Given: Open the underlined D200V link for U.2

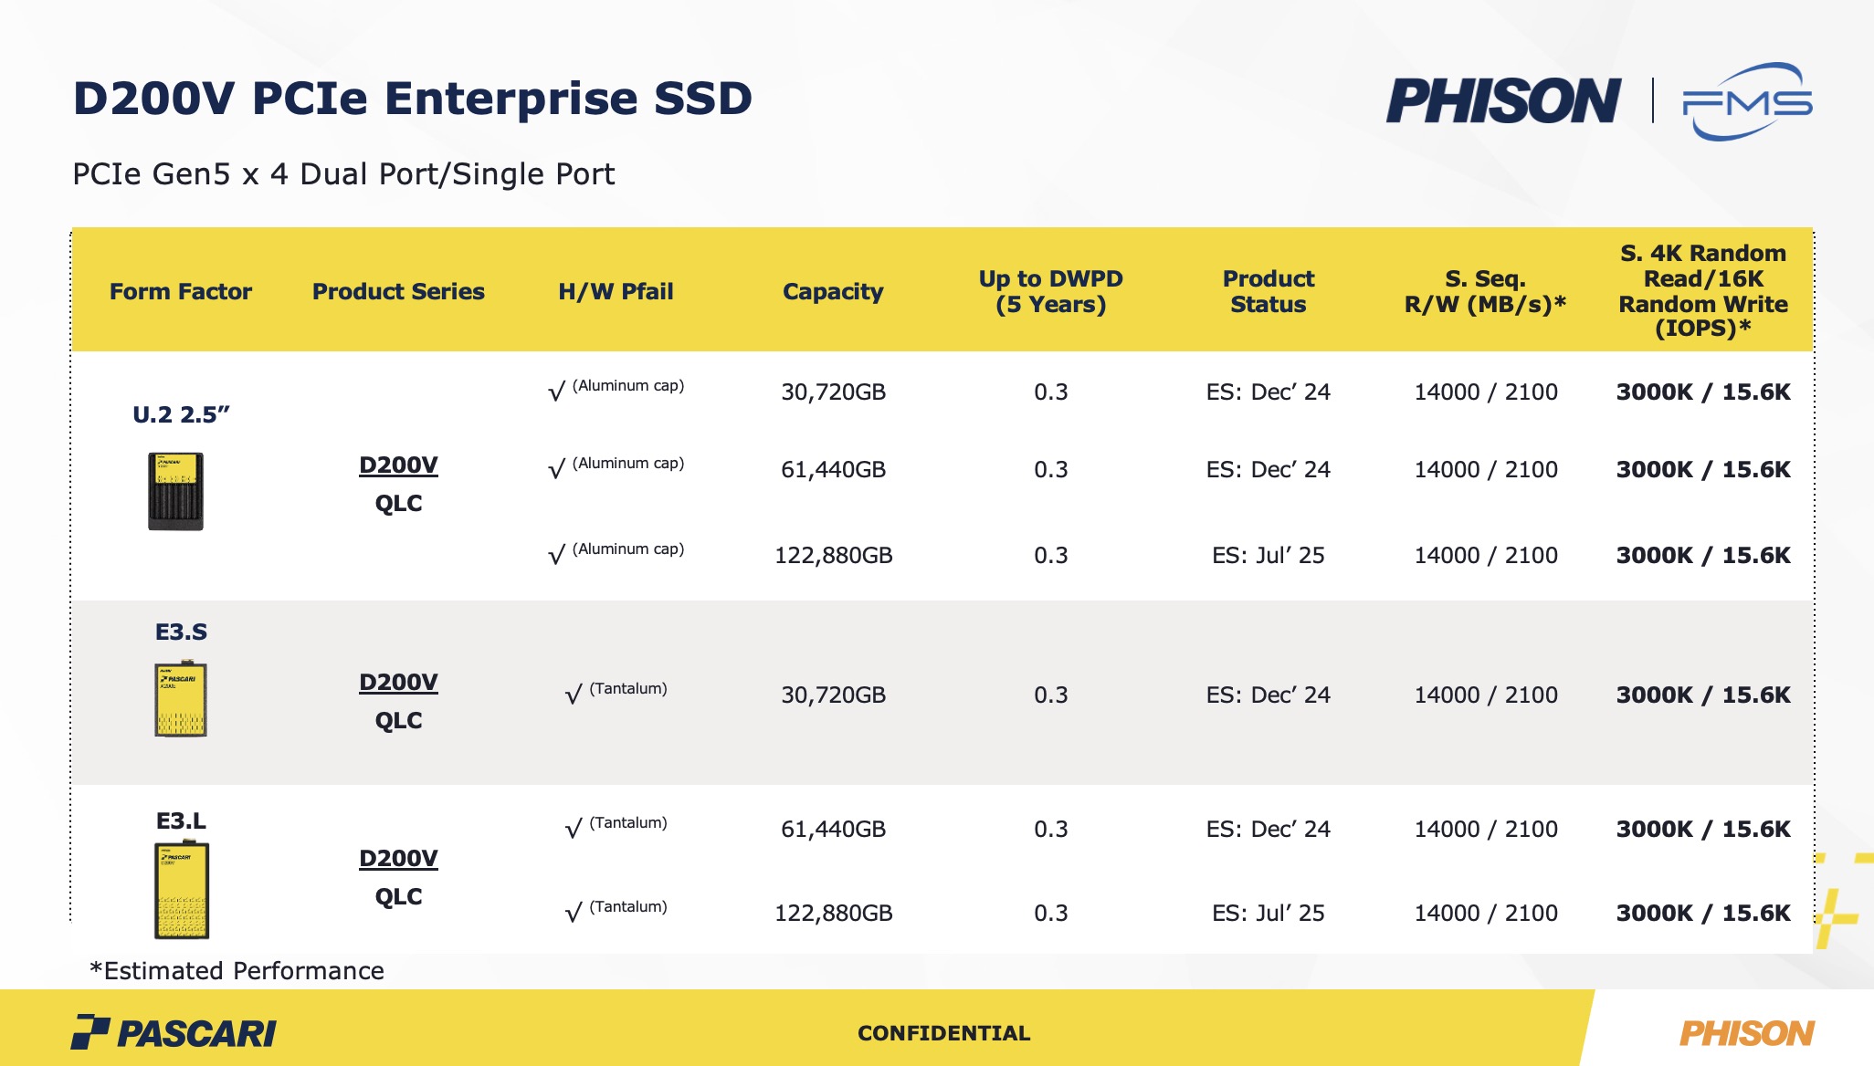Looking at the screenshot, I should click(398, 465).
